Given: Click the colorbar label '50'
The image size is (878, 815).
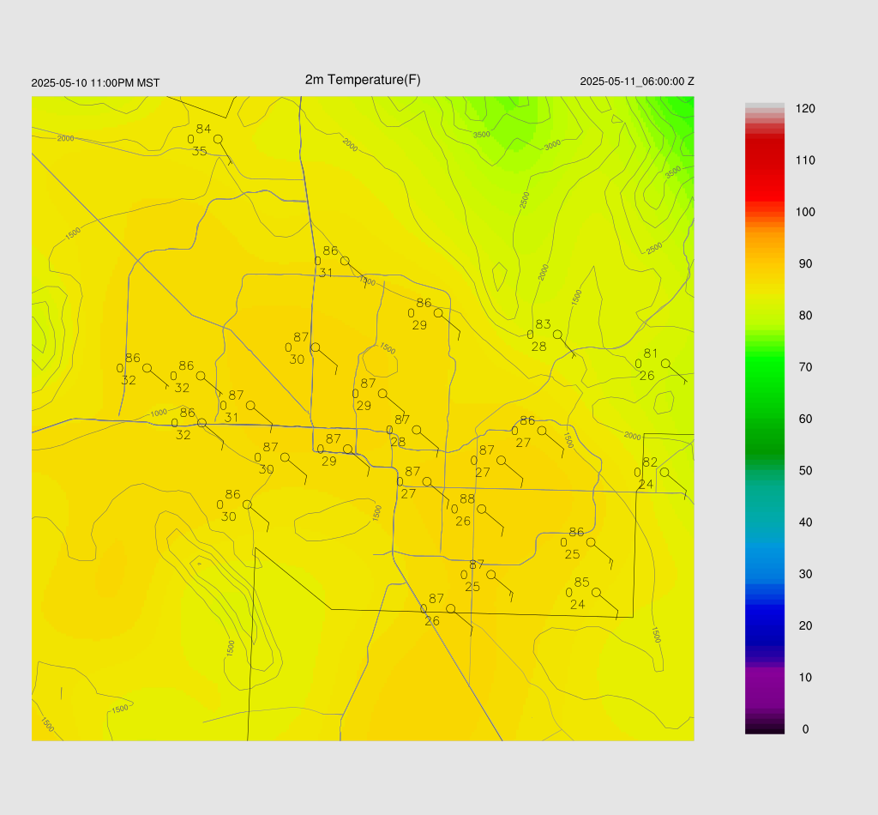Looking at the screenshot, I should [805, 470].
